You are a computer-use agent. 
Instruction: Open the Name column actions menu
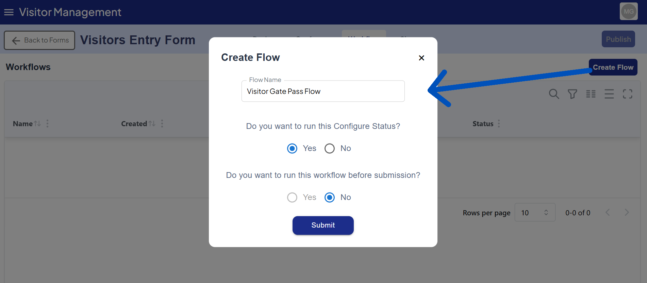48,124
